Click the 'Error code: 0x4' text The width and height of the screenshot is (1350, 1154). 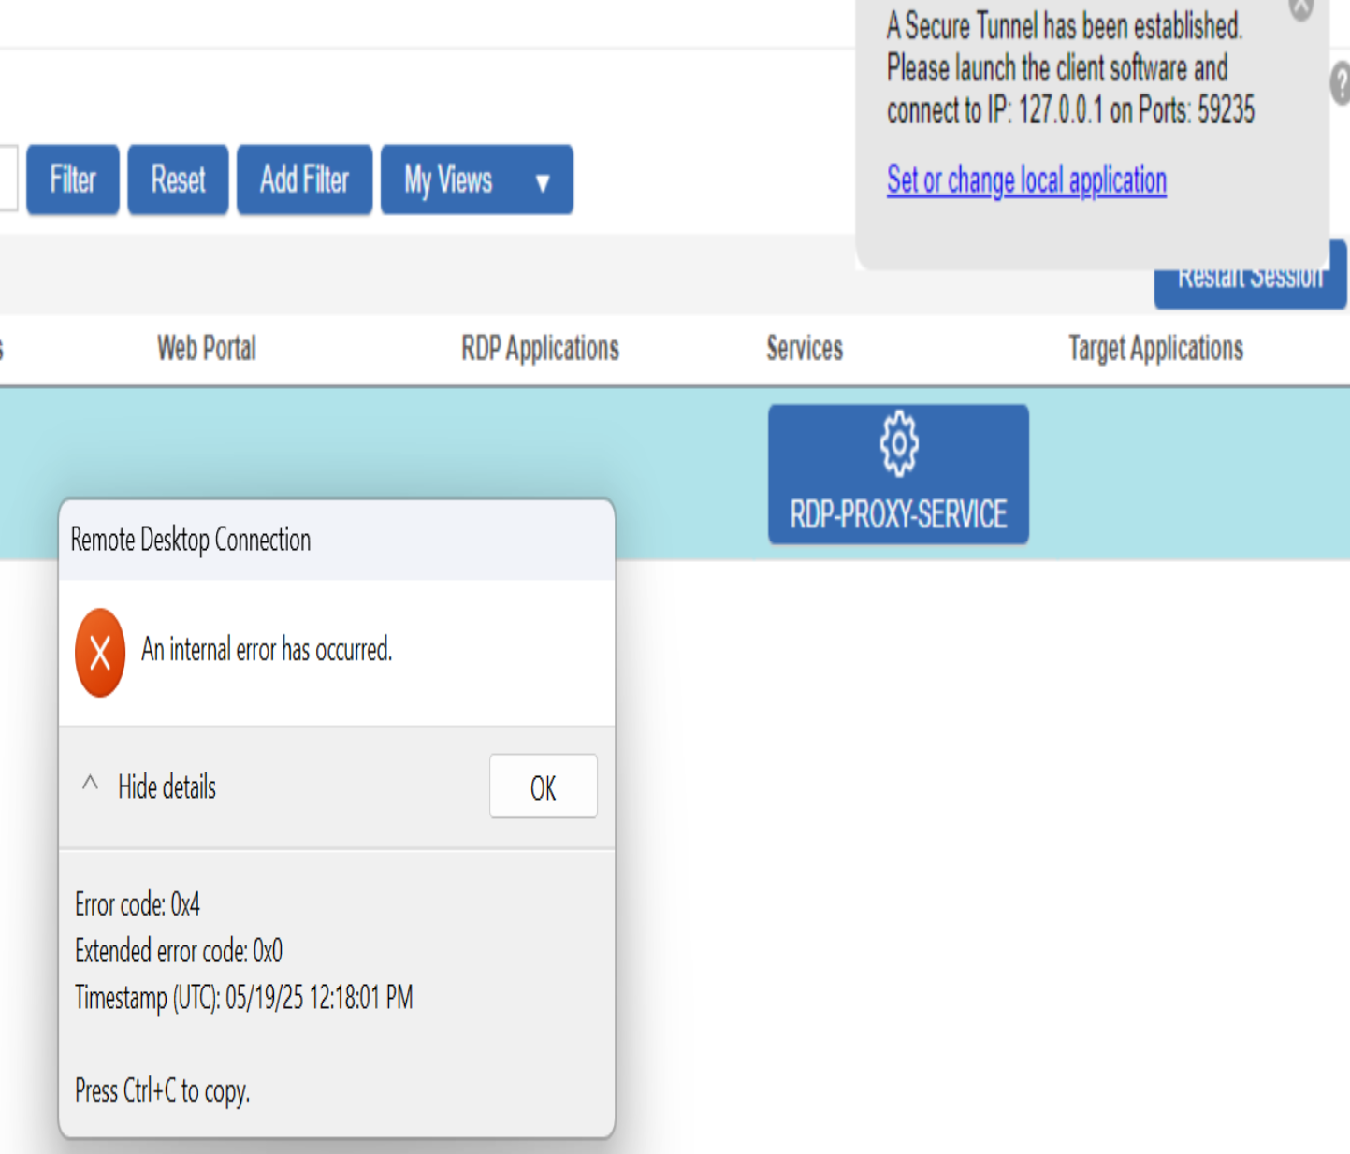click(x=138, y=904)
